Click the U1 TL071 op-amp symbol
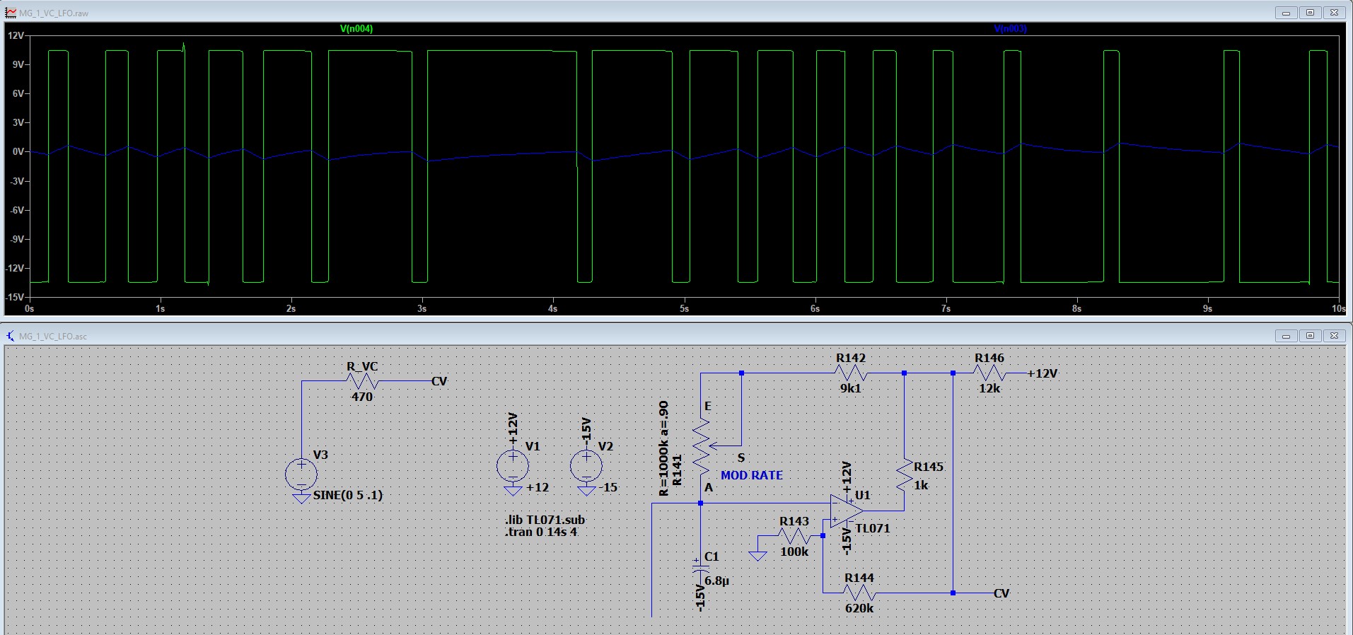 845,511
